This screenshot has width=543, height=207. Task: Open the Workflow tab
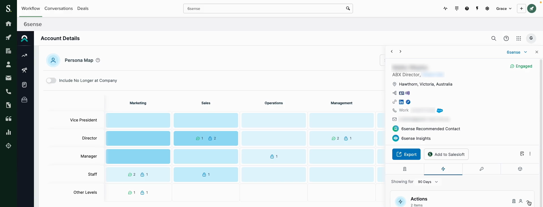(31, 8)
